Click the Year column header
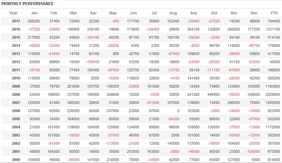Viewport: 282px width, 163px height. pyautogui.click(x=14, y=13)
